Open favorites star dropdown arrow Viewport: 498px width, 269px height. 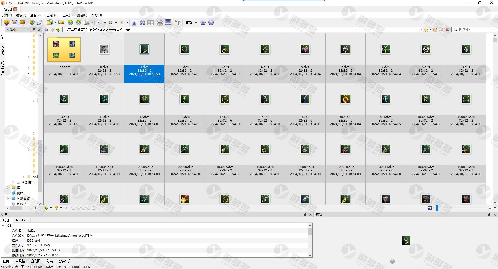(x=431, y=30)
